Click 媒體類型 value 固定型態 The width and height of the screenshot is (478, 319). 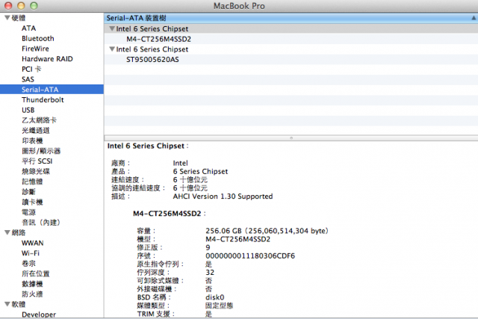point(219,306)
